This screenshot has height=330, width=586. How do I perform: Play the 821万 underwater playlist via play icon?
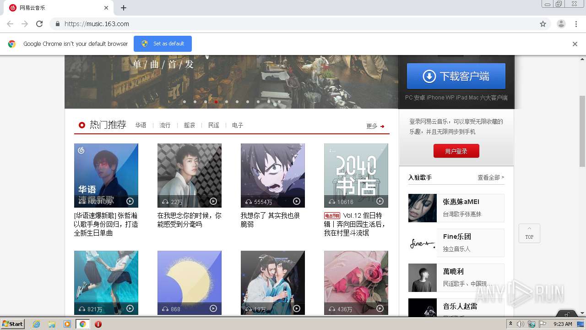(130, 308)
